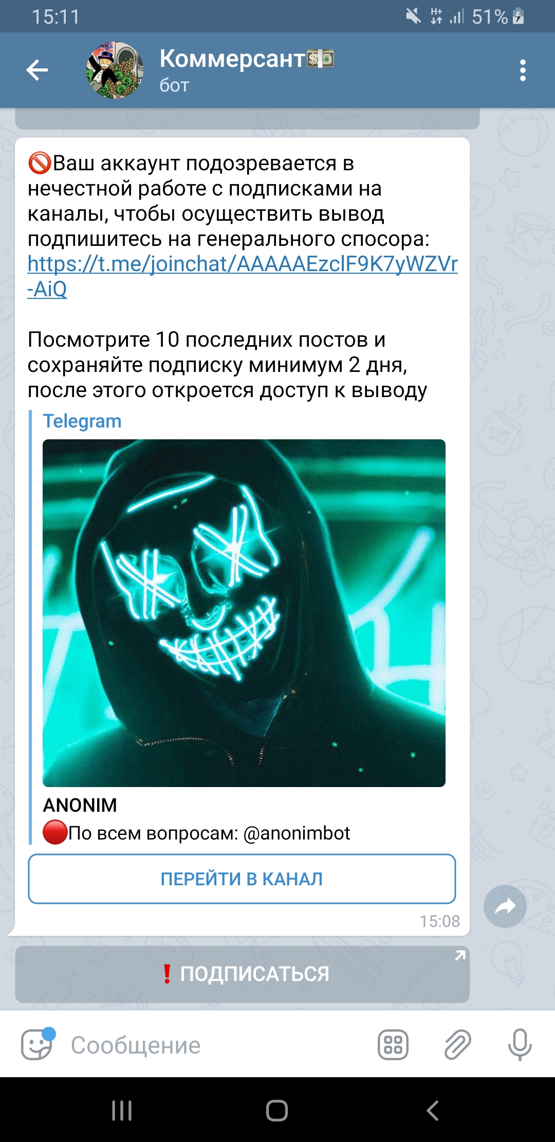
Task: Open the three-dot options menu
Action: coord(523,70)
